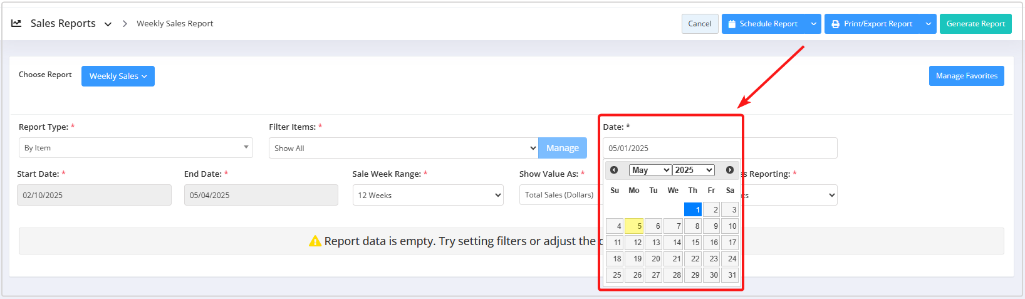Open Manage Favorites
This screenshot has width=1025, height=299.
pos(967,76)
